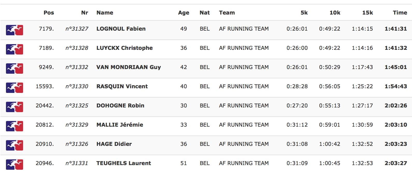
Task: Click the runner icon in LUYCKX Christophe row
Action: [x=15, y=49]
